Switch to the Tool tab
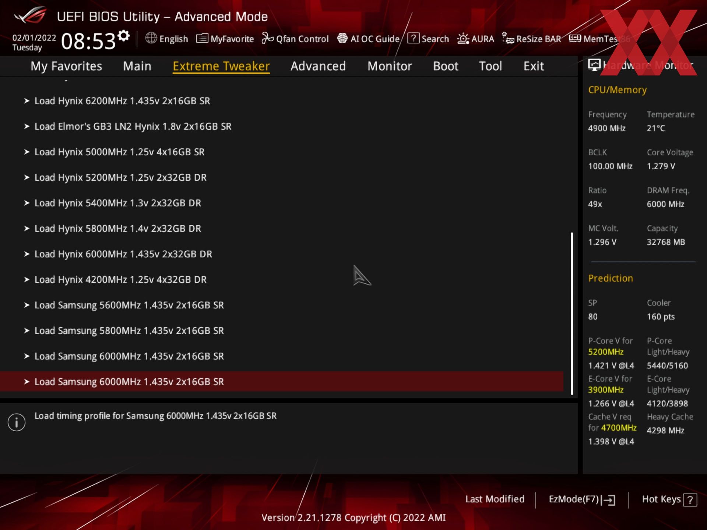The width and height of the screenshot is (707, 530). tap(490, 66)
